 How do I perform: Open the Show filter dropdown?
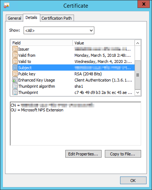(59, 31)
